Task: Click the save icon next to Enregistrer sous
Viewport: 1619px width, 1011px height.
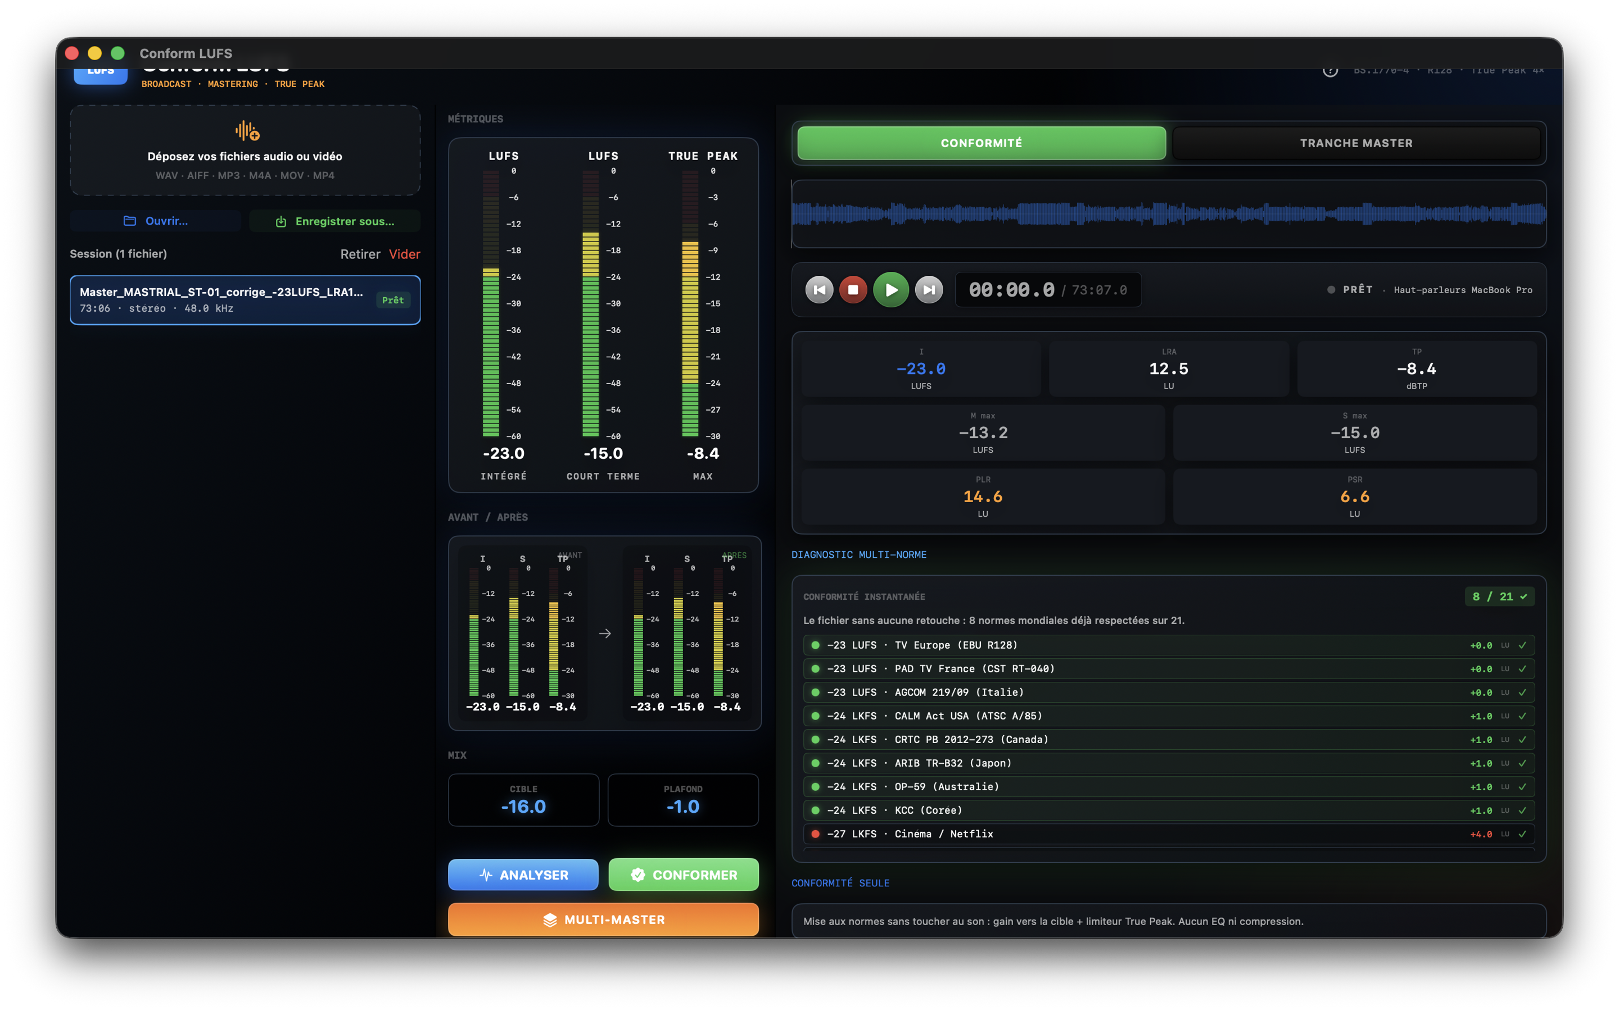Action: (x=281, y=221)
